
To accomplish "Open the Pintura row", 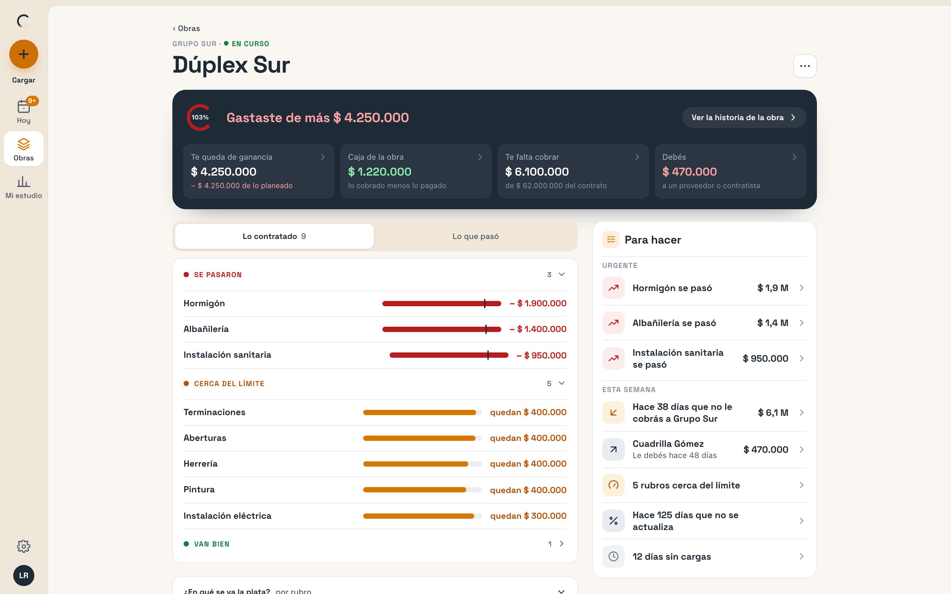I will 375,490.
